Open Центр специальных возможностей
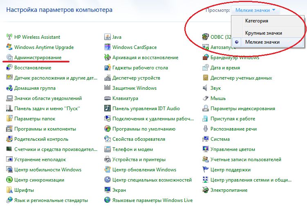Image resolution: width=307 pixels, height=213 pixels. coord(152,180)
